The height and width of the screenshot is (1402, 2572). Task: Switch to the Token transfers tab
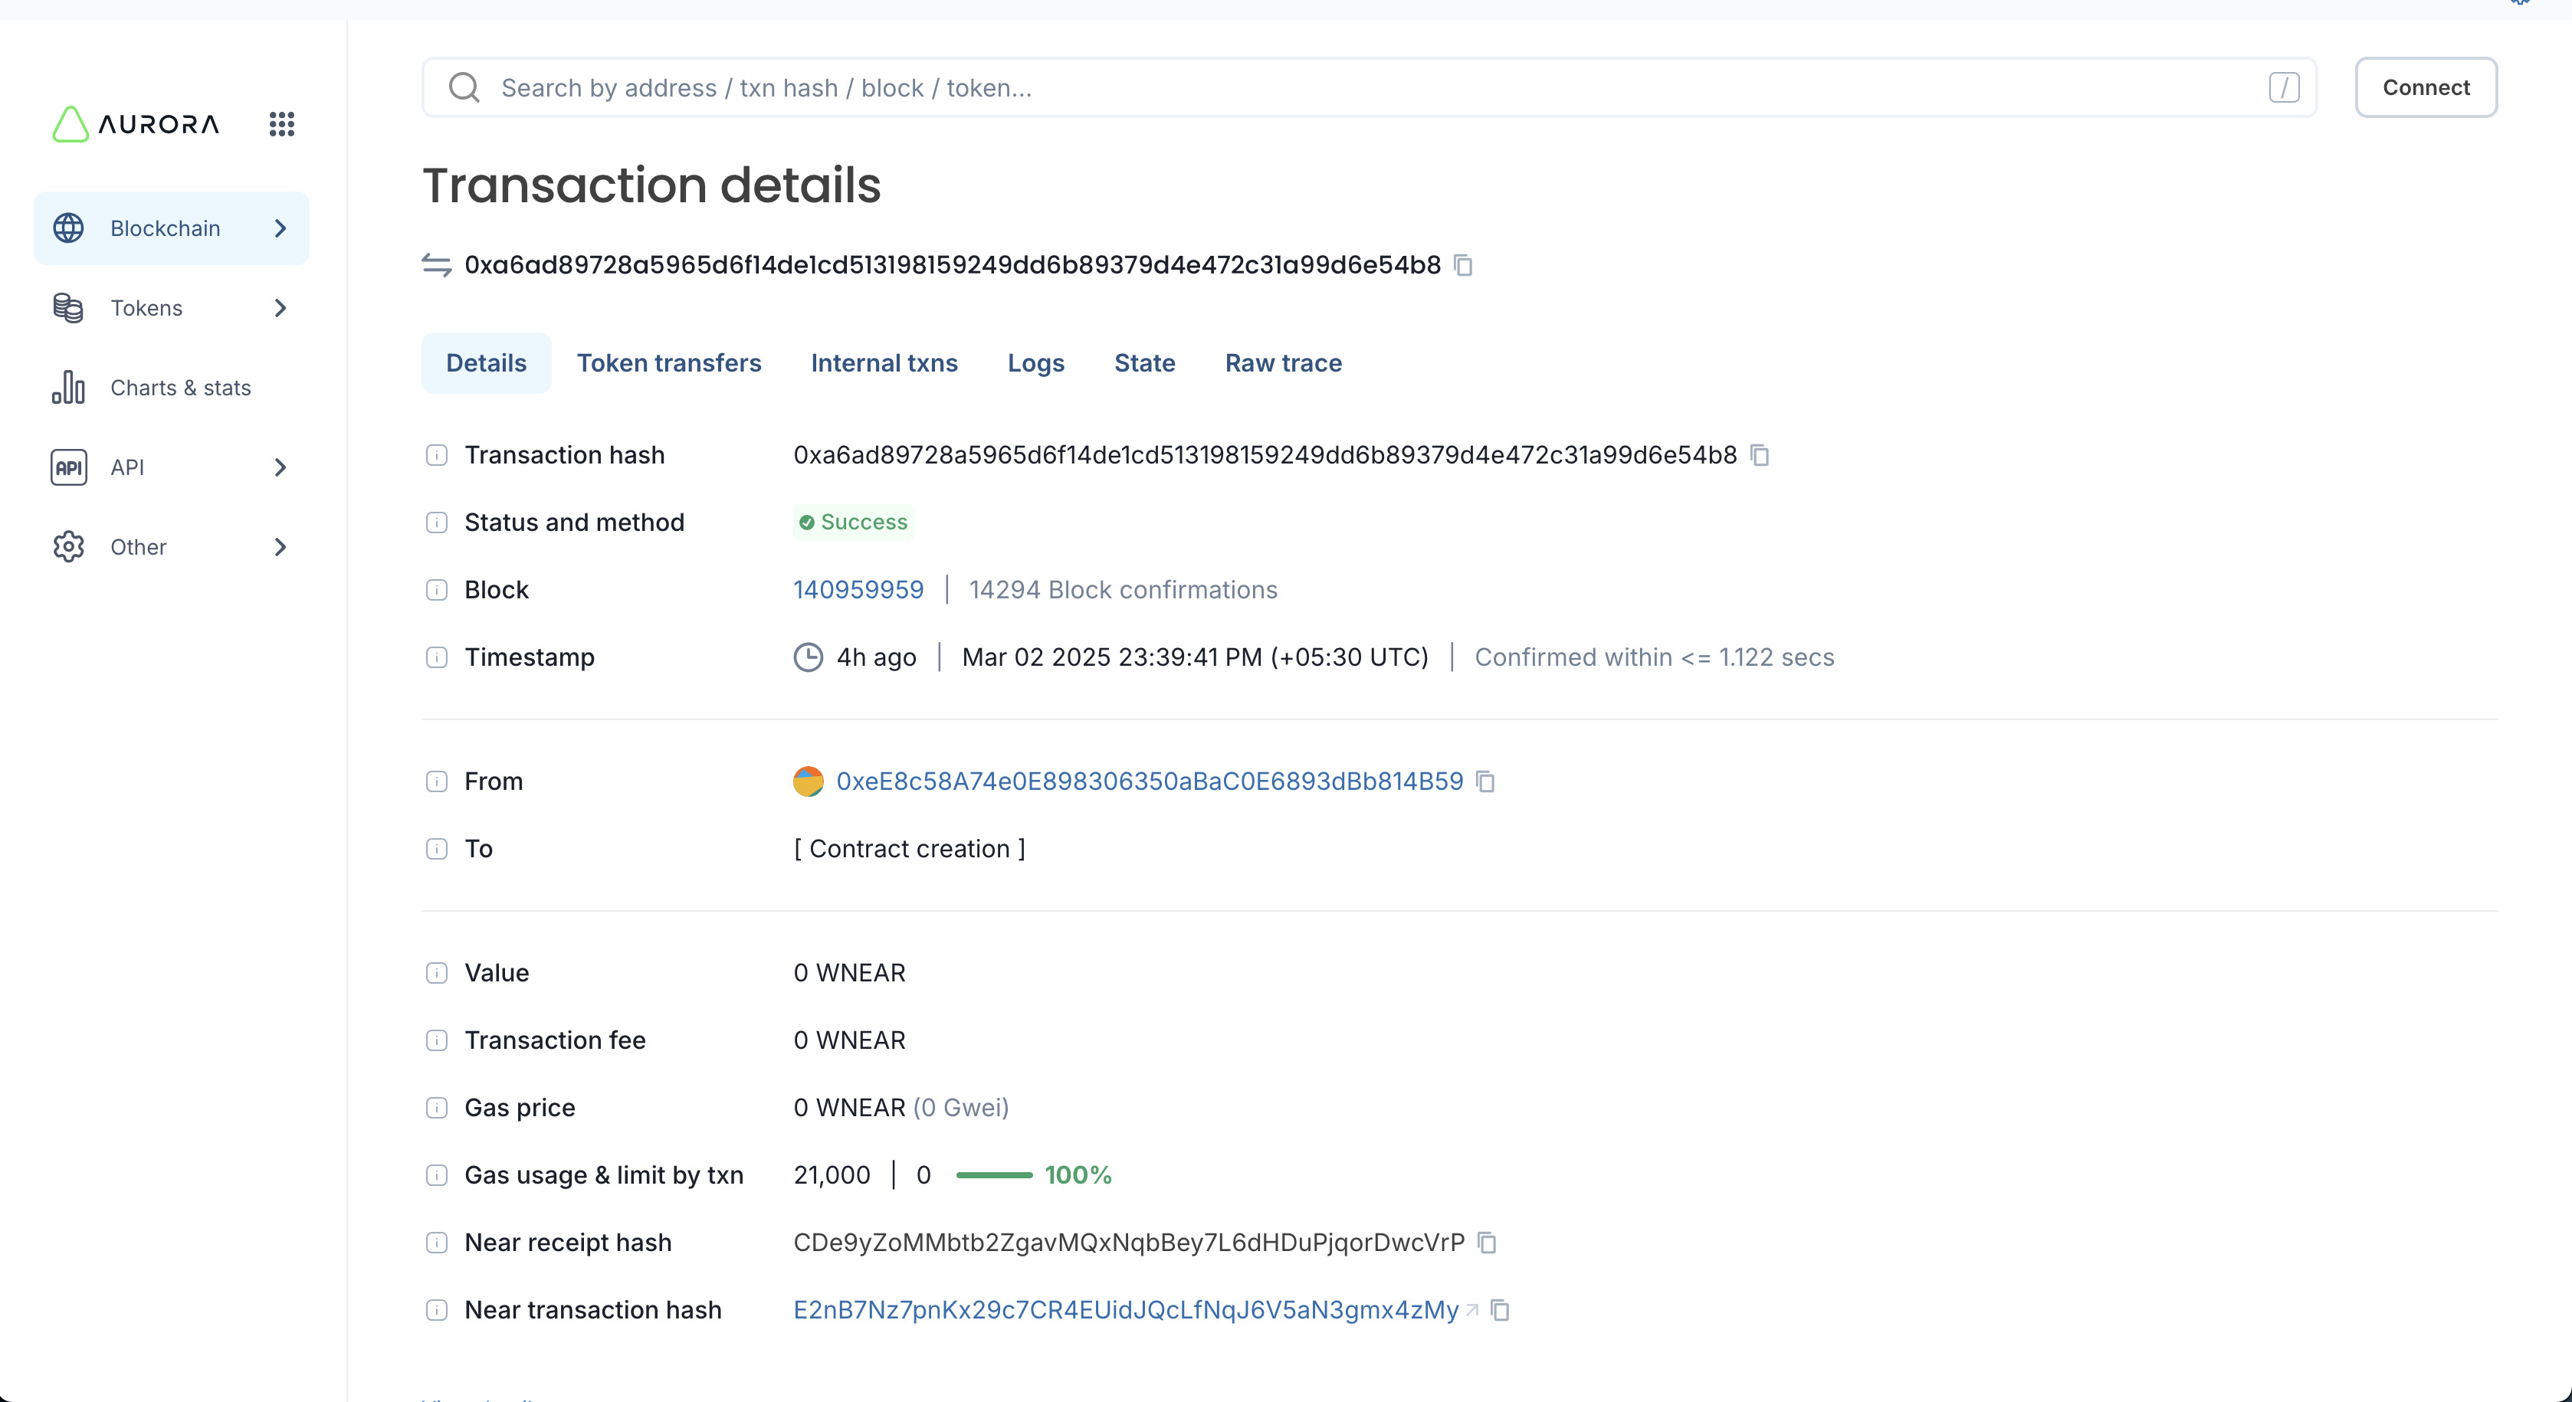coord(668,363)
